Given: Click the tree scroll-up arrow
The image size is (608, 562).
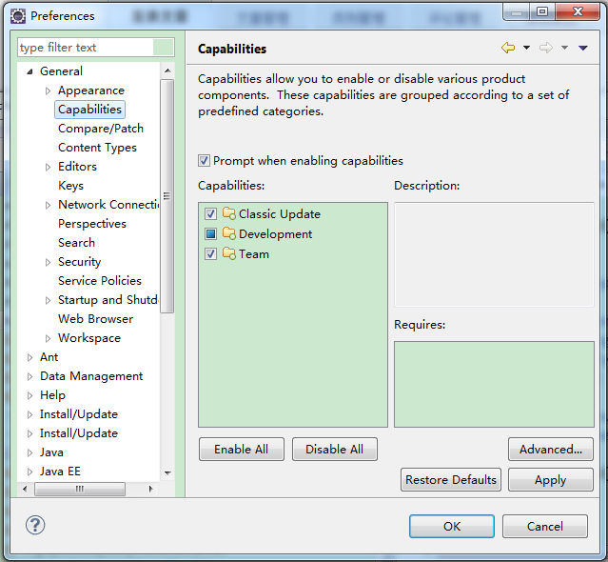Looking at the screenshot, I should (167, 70).
